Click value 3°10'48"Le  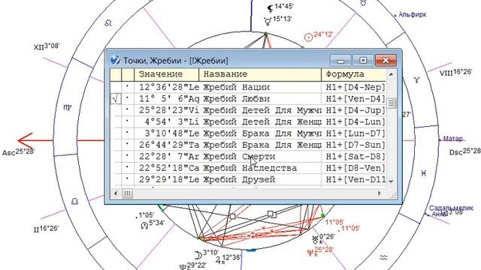click(172, 133)
